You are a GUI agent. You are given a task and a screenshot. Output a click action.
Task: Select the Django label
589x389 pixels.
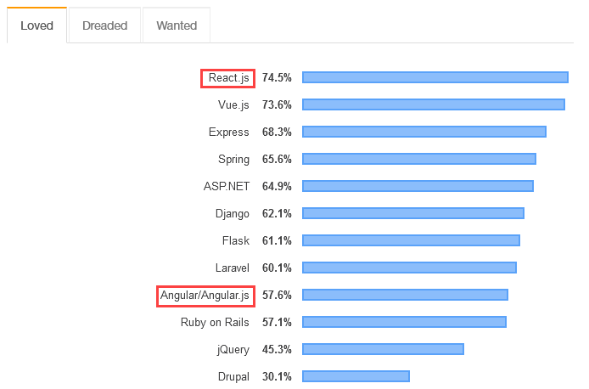pyautogui.click(x=232, y=213)
